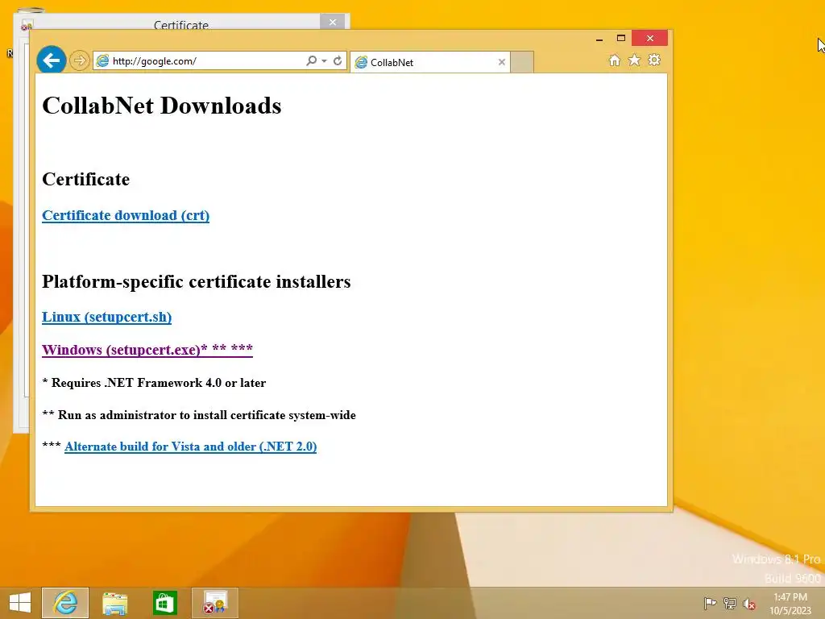The image size is (825, 619).
Task: Open the Windows Start button
Action: (x=20, y=603)
